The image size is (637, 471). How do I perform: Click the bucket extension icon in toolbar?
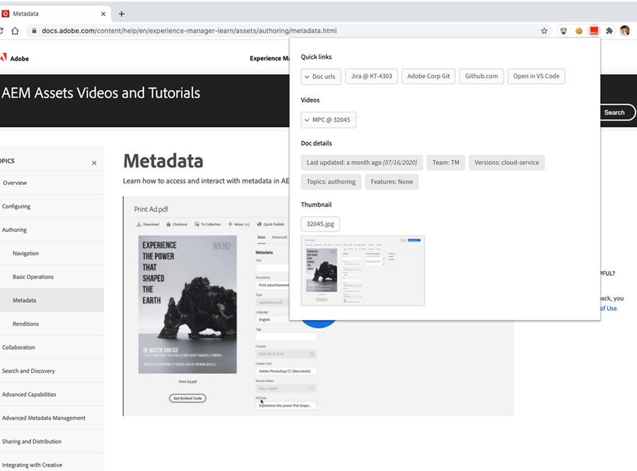click(564, 30)
